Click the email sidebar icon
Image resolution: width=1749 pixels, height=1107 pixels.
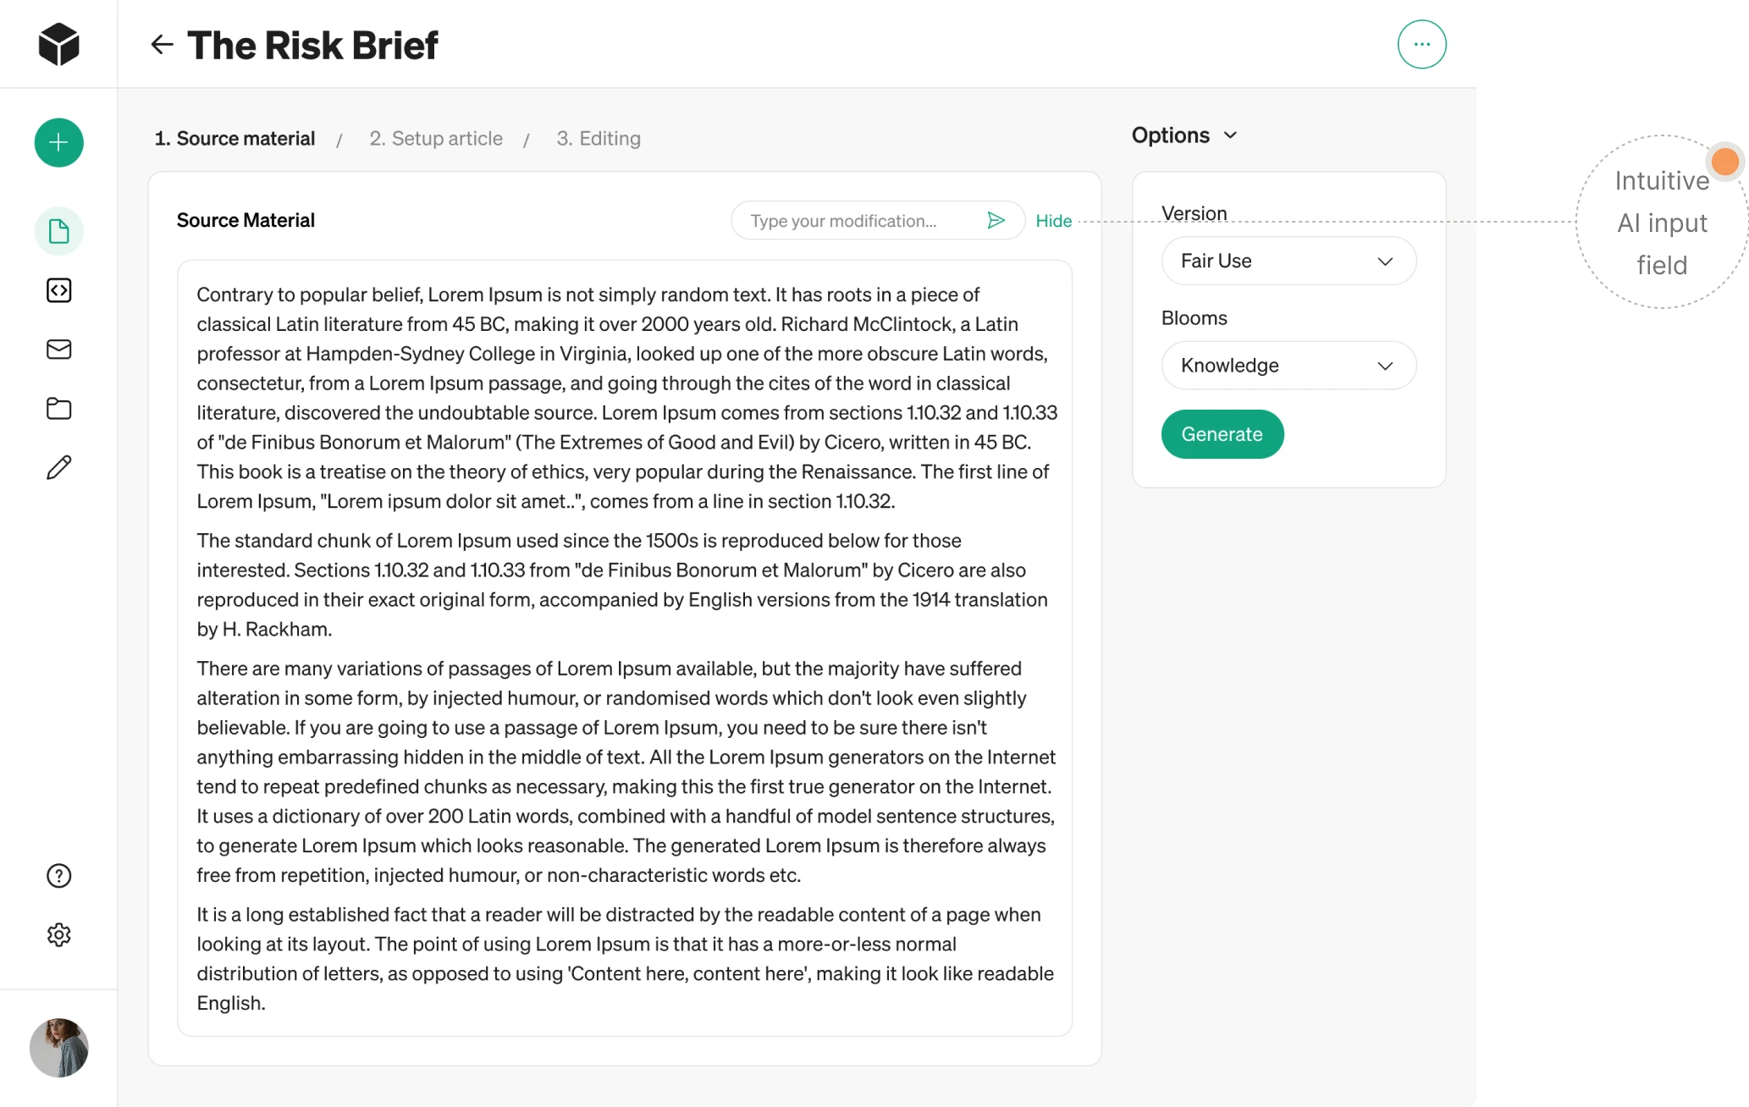coord(58,350)
